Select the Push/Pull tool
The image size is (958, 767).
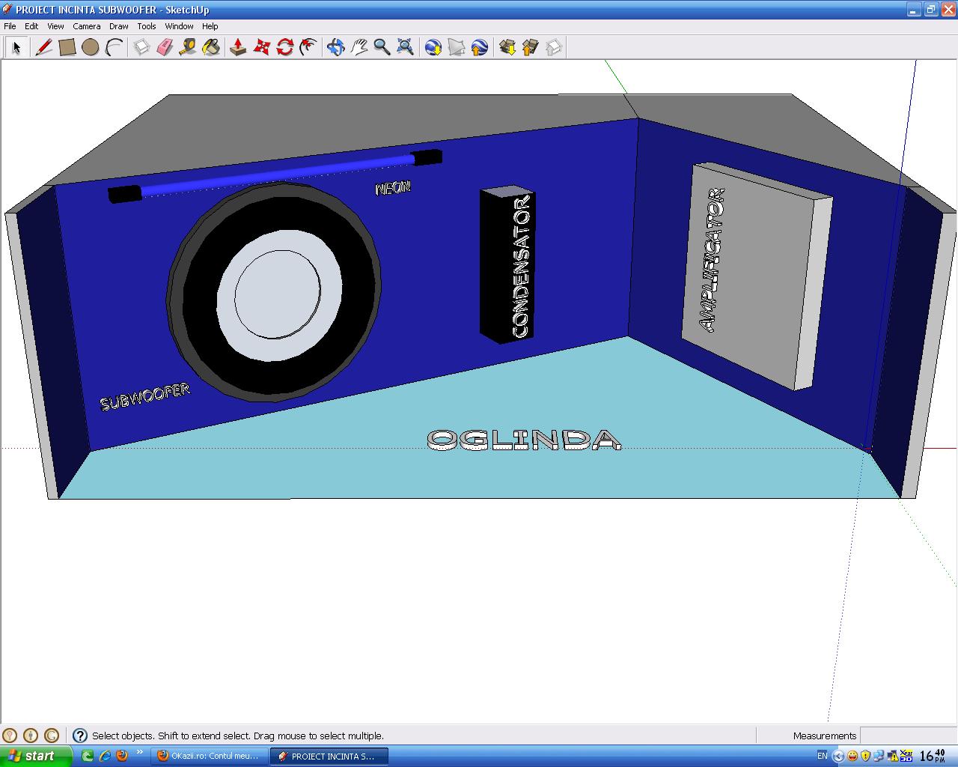click(238, 47)
